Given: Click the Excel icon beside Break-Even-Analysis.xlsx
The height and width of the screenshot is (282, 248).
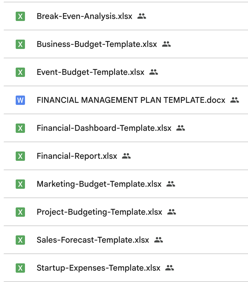Looking at the screenshot, I should (x=20, y=16).
